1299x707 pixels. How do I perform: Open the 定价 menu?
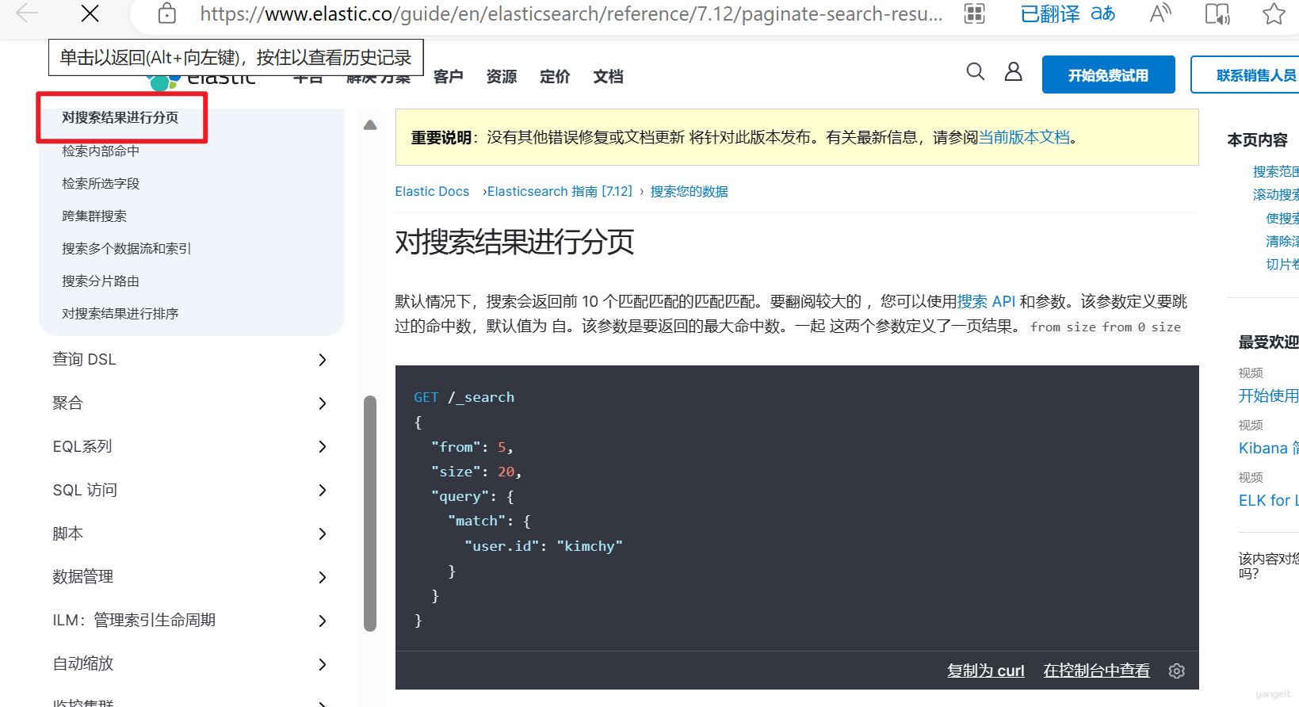coord(555,76)
